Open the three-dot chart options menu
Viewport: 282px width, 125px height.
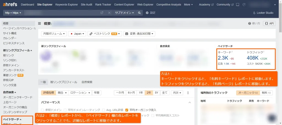[188, 93]
